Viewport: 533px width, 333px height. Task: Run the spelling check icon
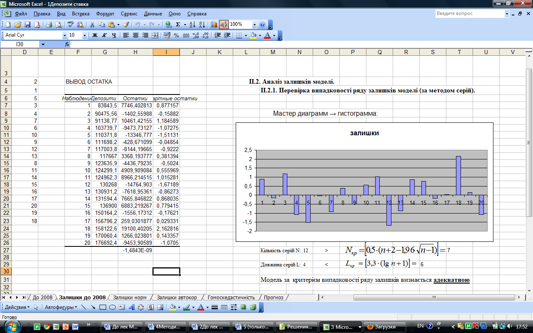tap(70, 25)
